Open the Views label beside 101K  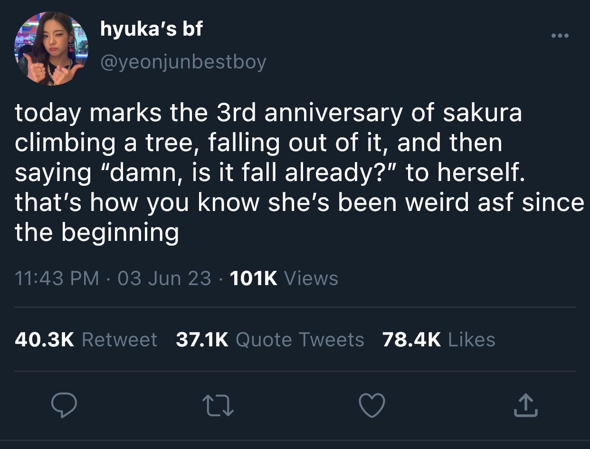[311, 278]
